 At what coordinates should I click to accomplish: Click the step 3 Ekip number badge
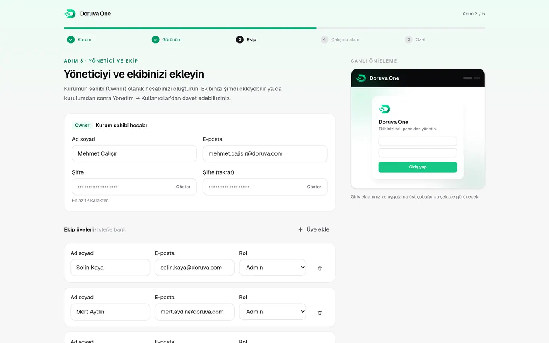click(x=240, y=39)
